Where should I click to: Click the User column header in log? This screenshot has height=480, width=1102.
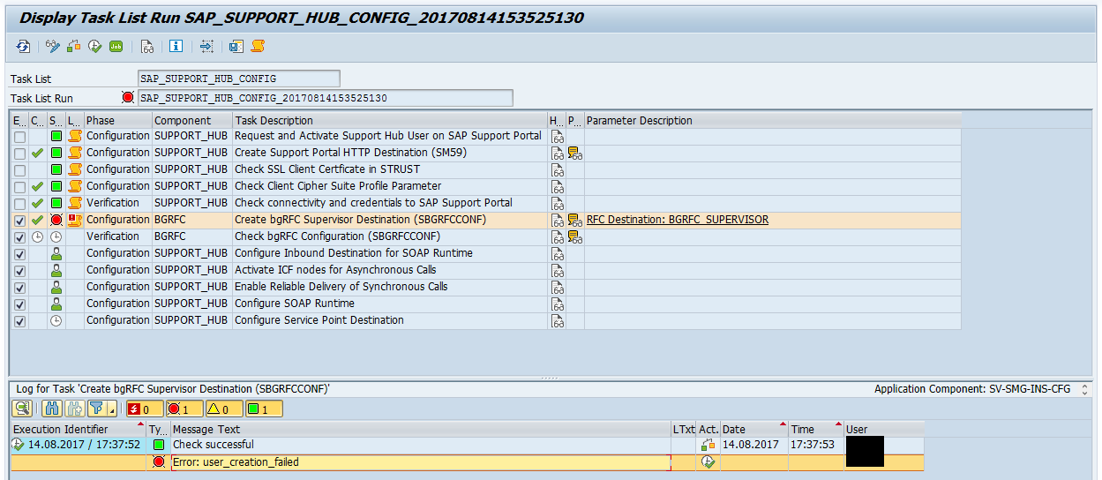point(884,430)
